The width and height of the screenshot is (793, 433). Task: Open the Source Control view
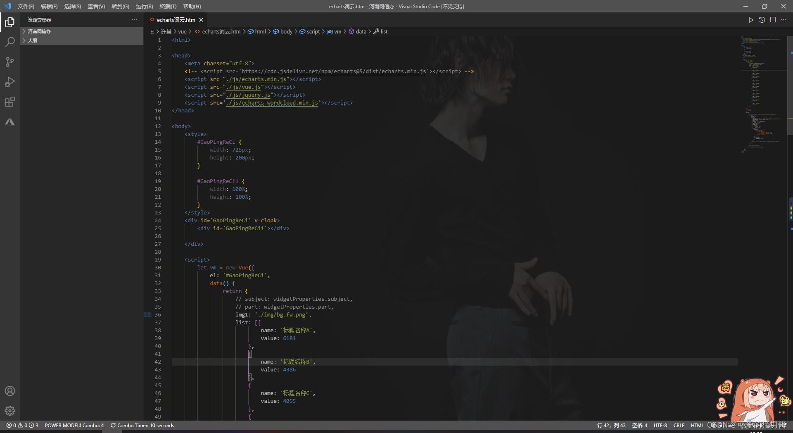coord(10,62)
